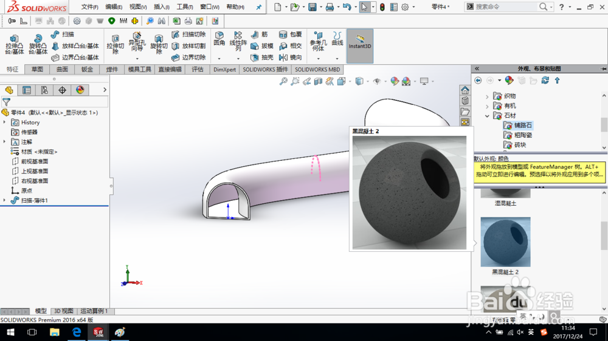Open the Hole Wizard (异型孔向导) tool
Viewport: 608px width, 341px height.
click(x=136, y=42)
